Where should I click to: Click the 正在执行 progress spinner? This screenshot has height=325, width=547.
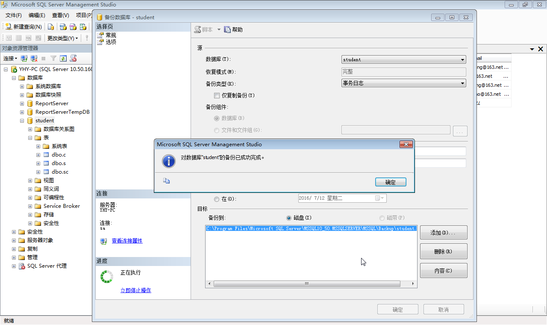(x=106, y=277)
